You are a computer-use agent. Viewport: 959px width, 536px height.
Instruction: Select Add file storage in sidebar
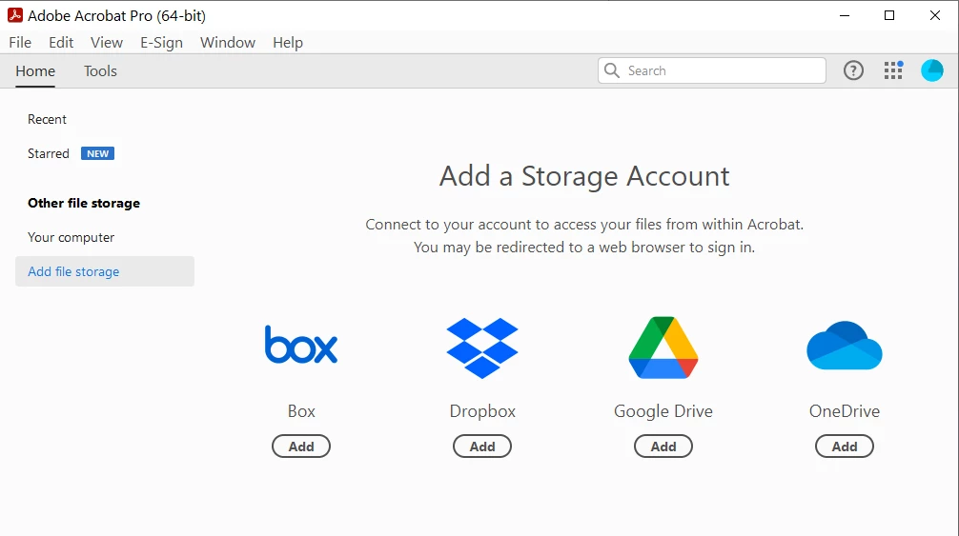point(105,271)
